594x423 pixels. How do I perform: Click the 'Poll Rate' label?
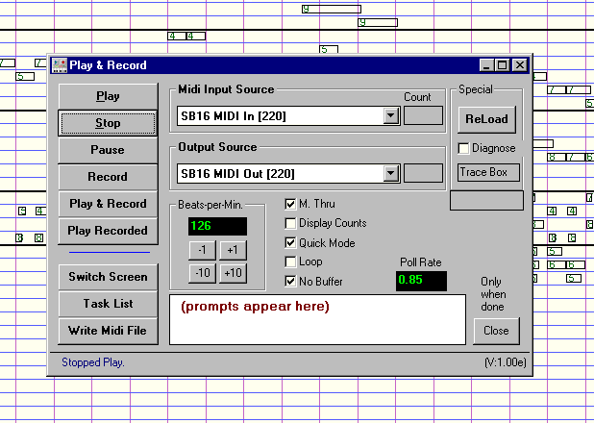[421, 262]
